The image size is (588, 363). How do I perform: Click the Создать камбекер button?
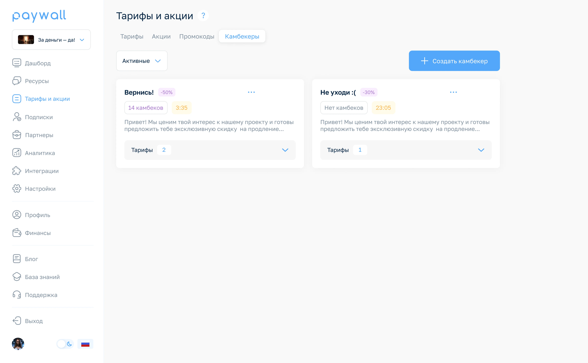point(454,61)
